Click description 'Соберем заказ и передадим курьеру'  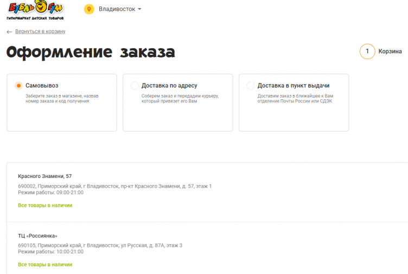click(x=180, y=99)
